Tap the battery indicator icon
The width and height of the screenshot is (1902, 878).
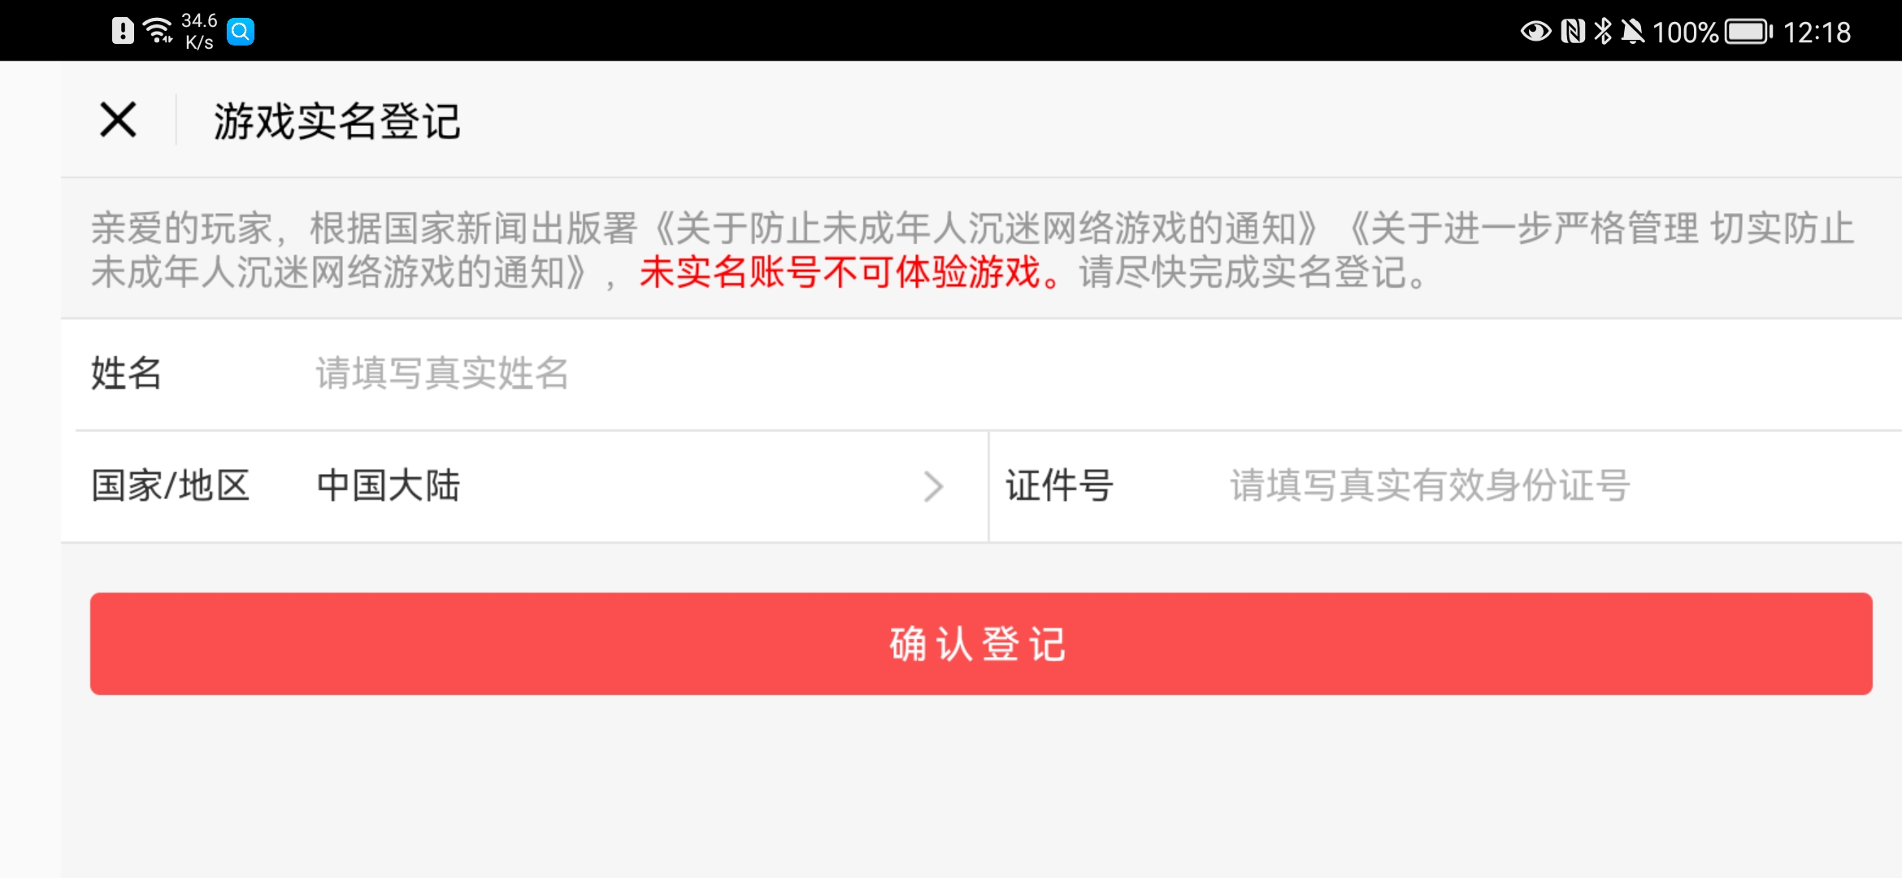click(x=1749, y=32)
